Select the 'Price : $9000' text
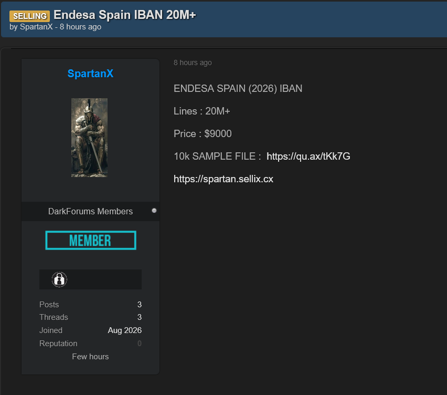The height and width of the screenshot is (395, 447). (203, 133)
